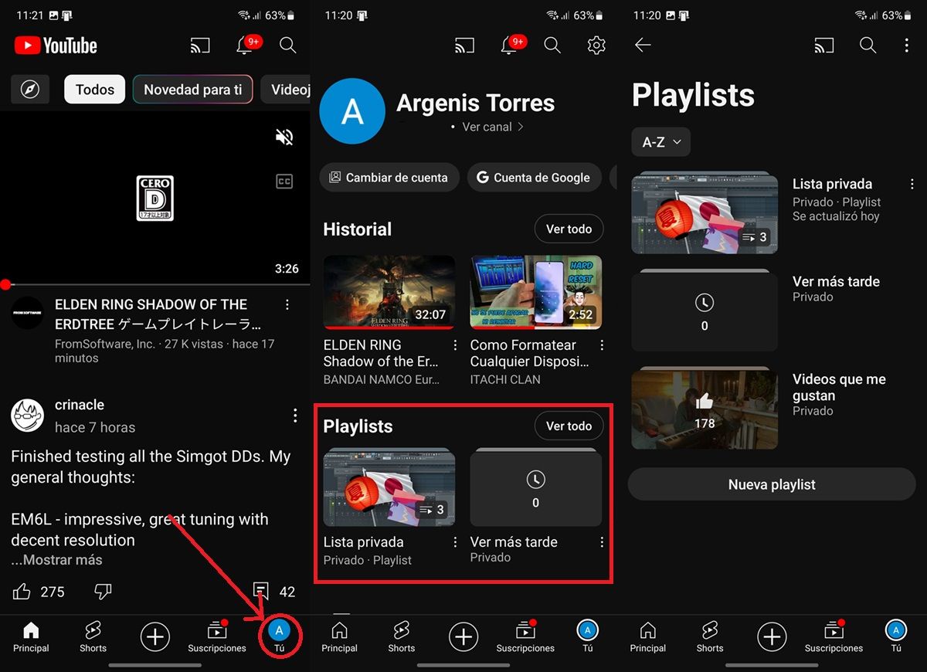The image size is (927, 672).
Task: Go back from Playlists screen
Action: tap(643, 46)
